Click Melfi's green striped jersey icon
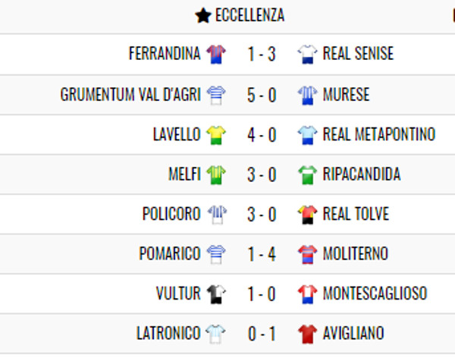 click(x=216, y=174)
